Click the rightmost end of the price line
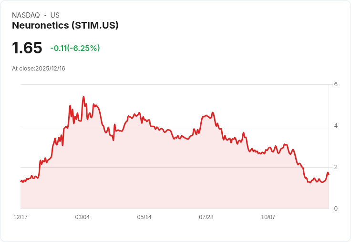The height and width of the screenshot is (242, 351). click(329, 174)
